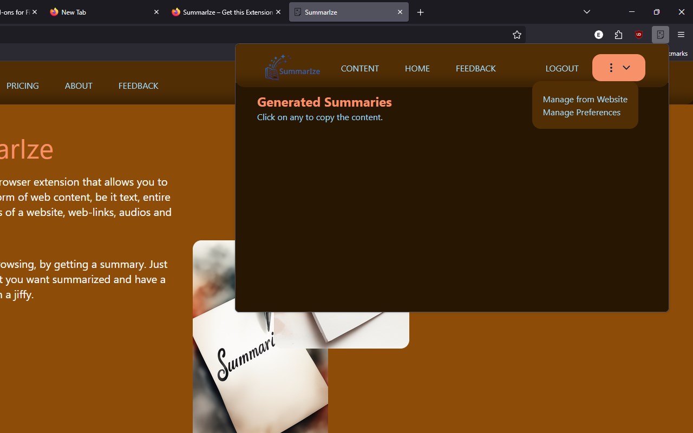Viewport: 693px width, 433px height.
Task: Close the New Tab tab
Action: coord(156,12)
